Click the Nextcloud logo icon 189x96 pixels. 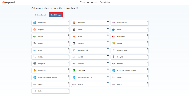click(114, 64)
